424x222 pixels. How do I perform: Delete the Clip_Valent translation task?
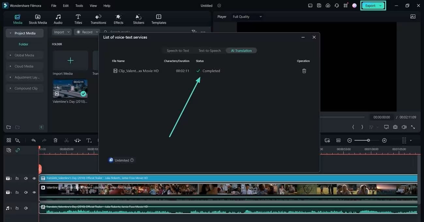tap(304, 71)
